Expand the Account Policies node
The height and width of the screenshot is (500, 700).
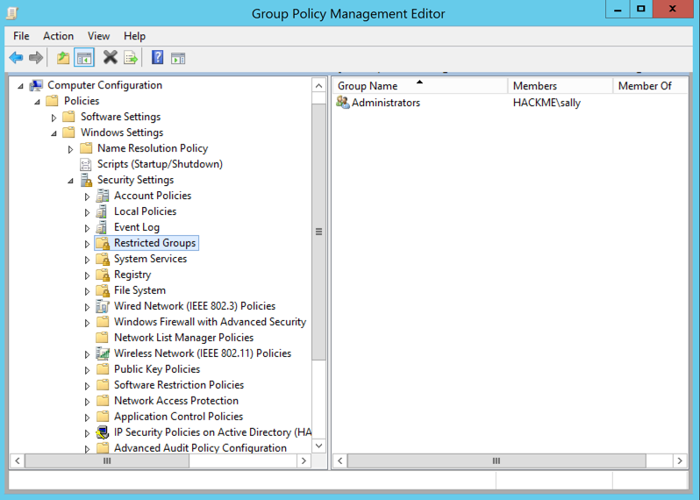[x=87, y=196]
